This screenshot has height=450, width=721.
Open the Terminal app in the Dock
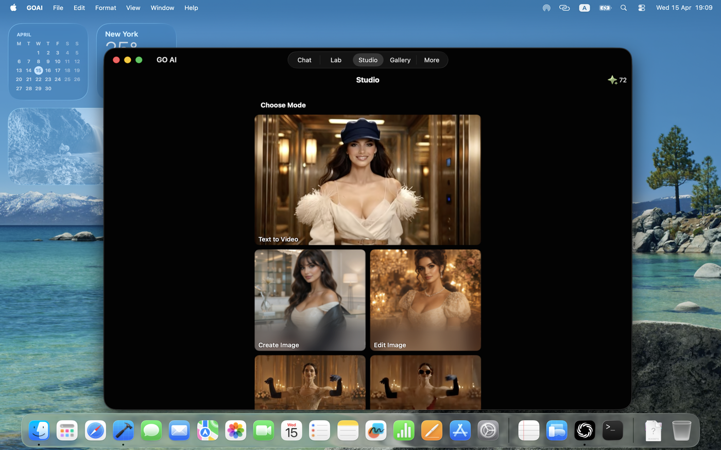[x=612, y=430]
